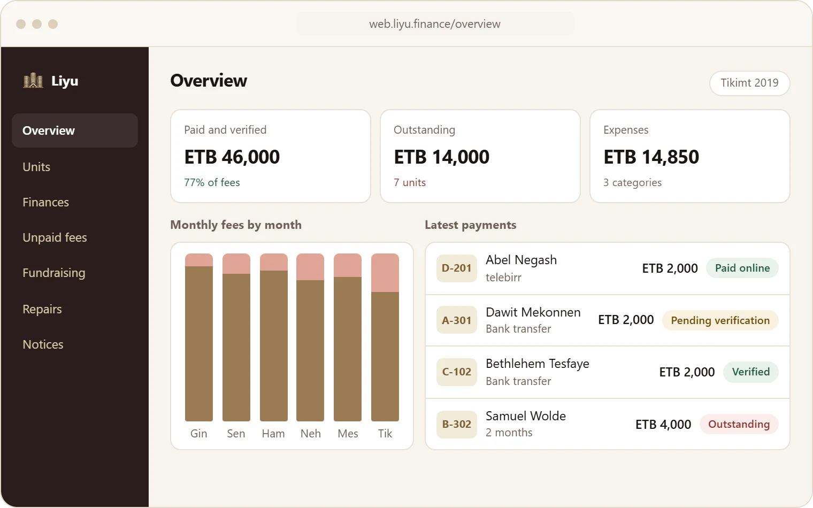This screenshot has height=508, width=813.
Task: Click the D-201 unit badge
Action: tap(457, 268)
